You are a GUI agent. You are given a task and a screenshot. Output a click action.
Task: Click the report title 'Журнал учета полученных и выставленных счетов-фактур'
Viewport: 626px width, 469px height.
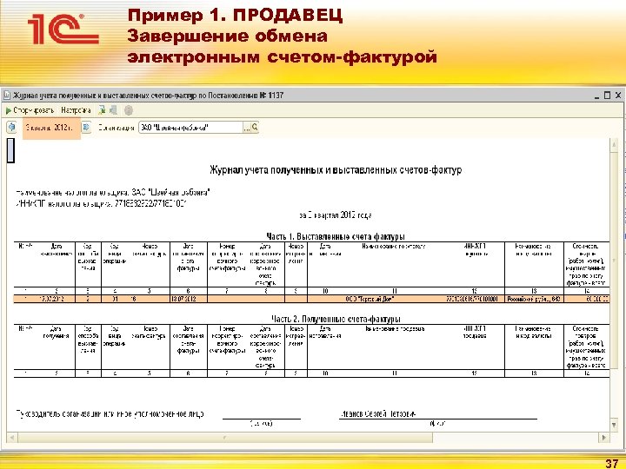click(x=336, y=170)
